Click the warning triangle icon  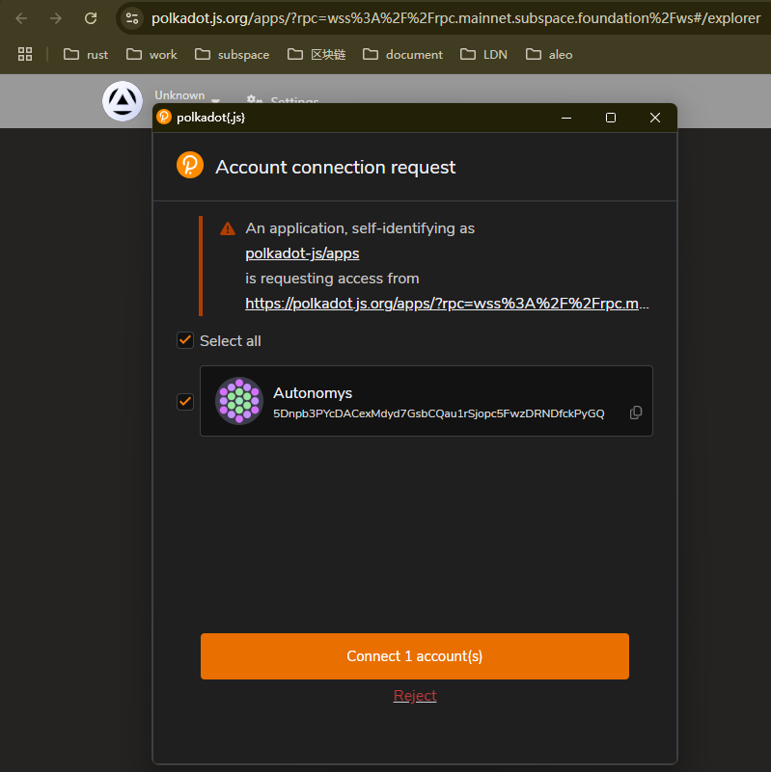click(228, 228)
